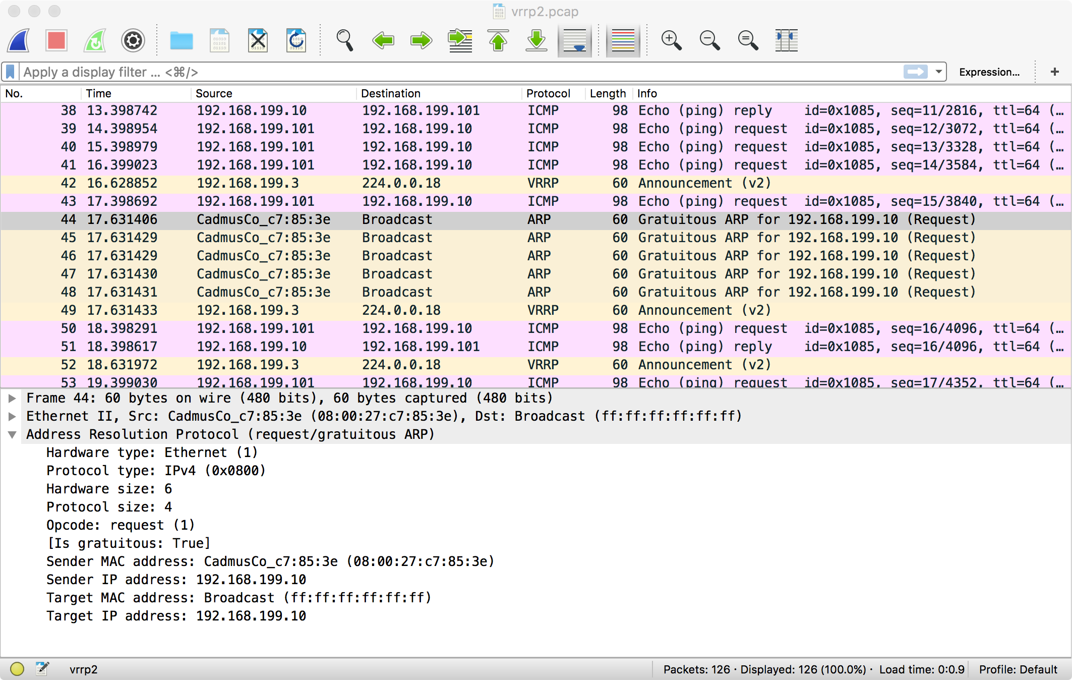Open the Expression… filter builder
Screen dimensions: 1072x680
point(989,72)
